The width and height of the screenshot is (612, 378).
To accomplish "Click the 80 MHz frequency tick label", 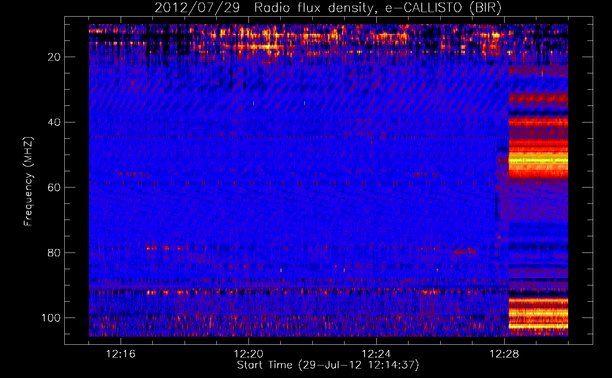I will coord(54,253).
